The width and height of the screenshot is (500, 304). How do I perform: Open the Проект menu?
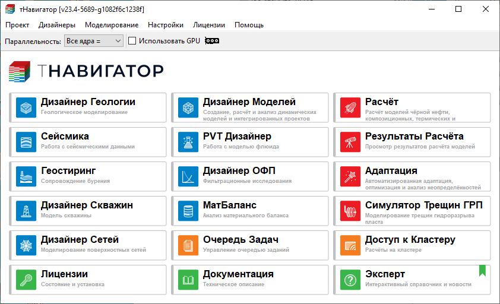[x=17, y=25]
